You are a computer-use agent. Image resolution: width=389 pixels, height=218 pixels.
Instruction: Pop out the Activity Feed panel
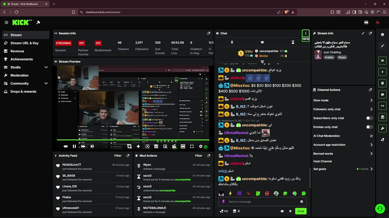coord(128,156)
